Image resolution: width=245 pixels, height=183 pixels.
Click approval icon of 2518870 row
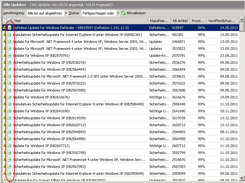[10, 160]
